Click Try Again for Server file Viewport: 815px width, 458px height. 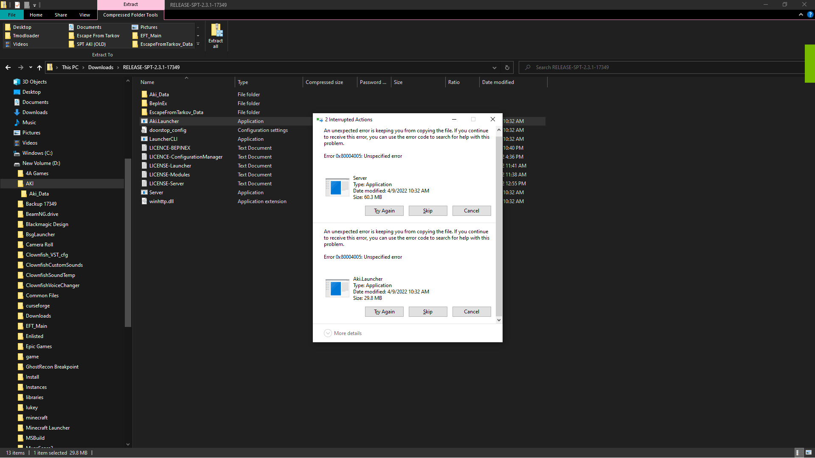tap(384, 211)
